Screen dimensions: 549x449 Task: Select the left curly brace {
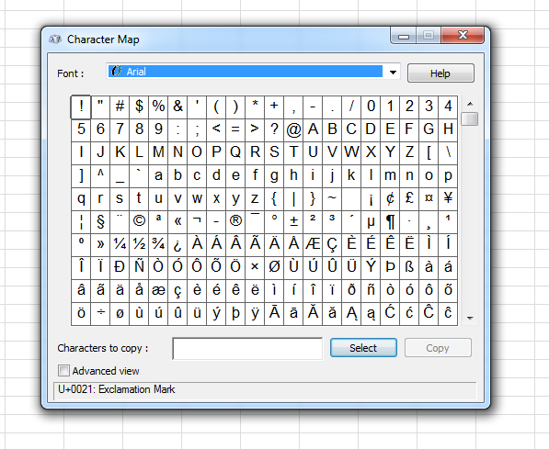[x=274, y=198]
